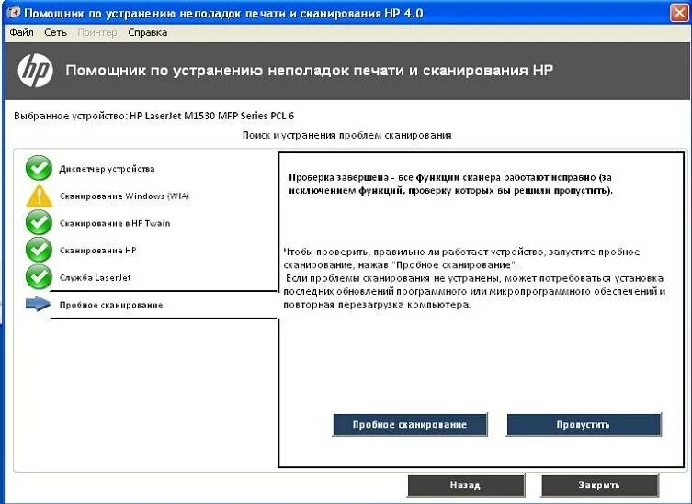692x504 pixels.
Task: Open the Сеть menu
Action: pos(56,33)
